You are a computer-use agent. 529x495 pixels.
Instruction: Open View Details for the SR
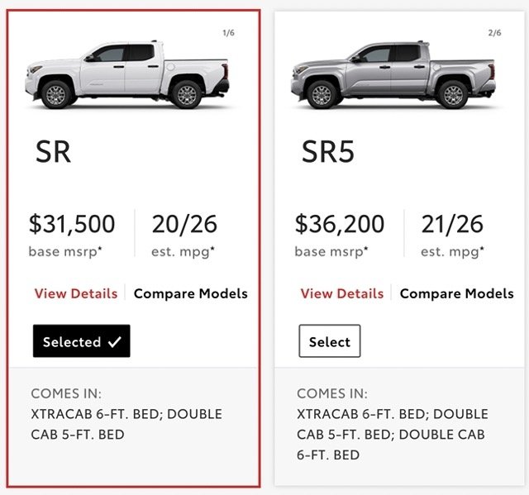point(76,293)
